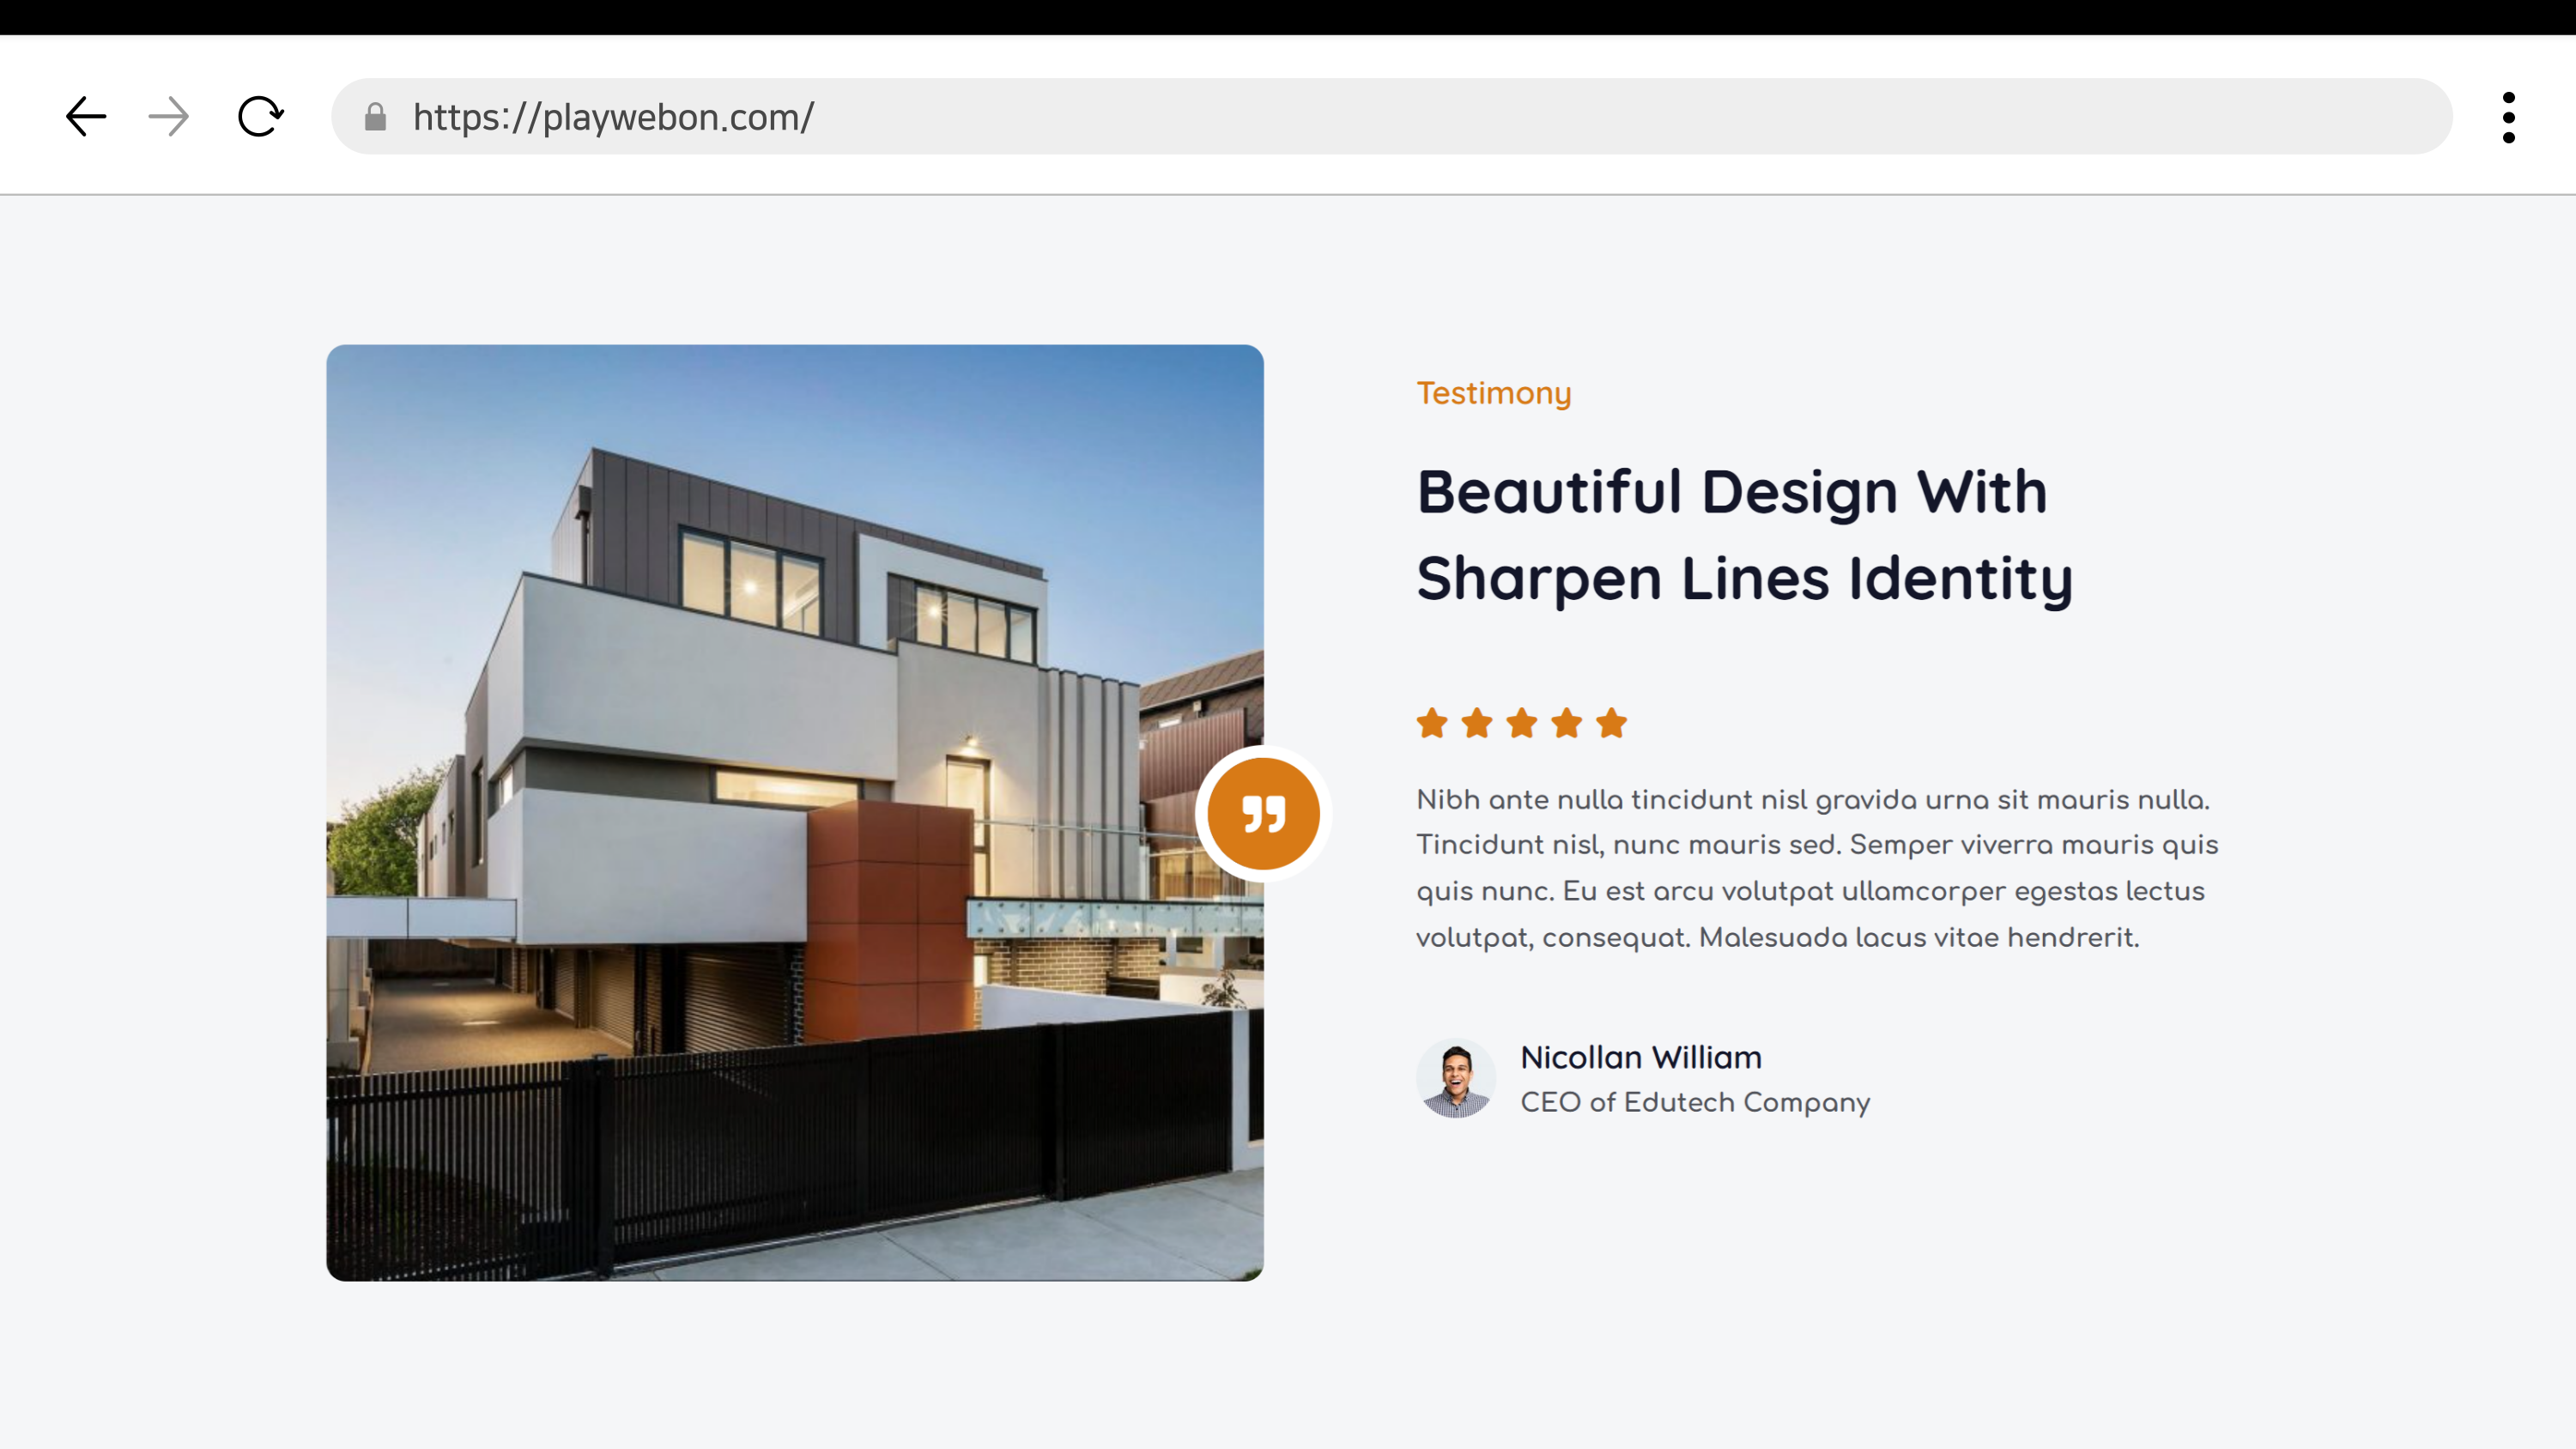Click the address bar URL field
The image size is (2576, 1449).
click(x=1400, y=117)
